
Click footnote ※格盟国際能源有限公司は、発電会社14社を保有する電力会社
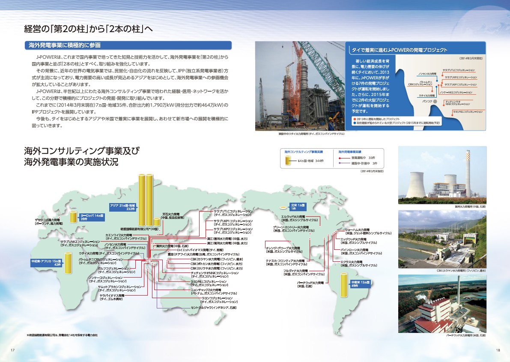pyautogui.click(x=62, y=335)
